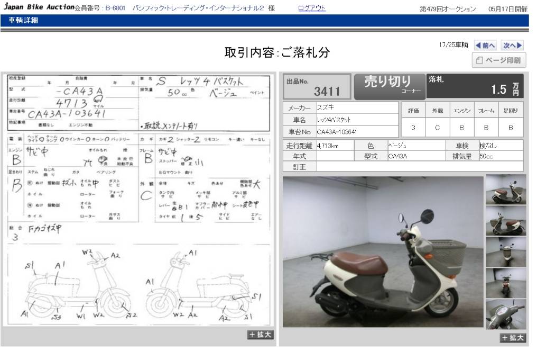Click frame number CA43A-103641 in table
The image size is (537, 351).
[337, 132]
